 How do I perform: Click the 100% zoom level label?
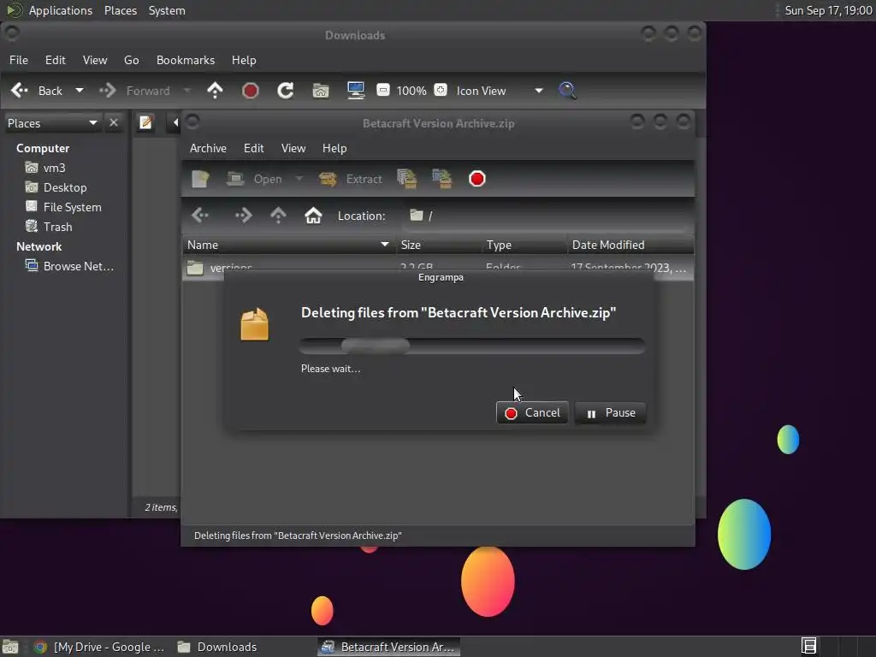[411, 91]
